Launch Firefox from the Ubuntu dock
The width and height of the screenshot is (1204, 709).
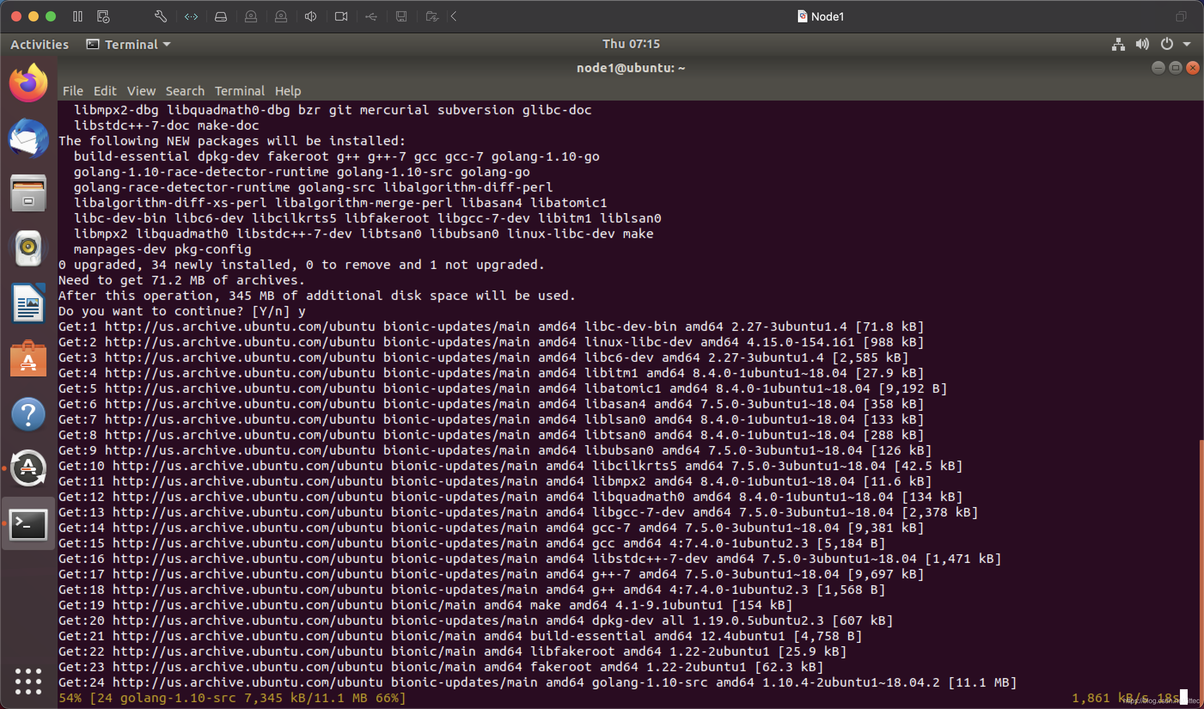[x=28, y=83]
